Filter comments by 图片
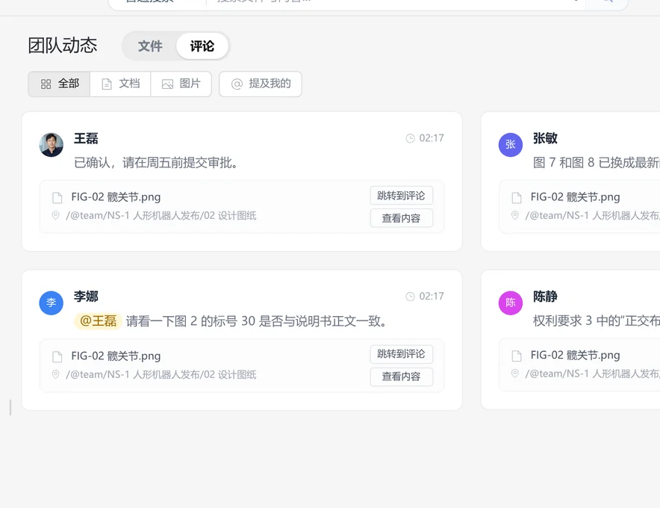Viewport: 660px width, 508px height. tap(181, 84)
